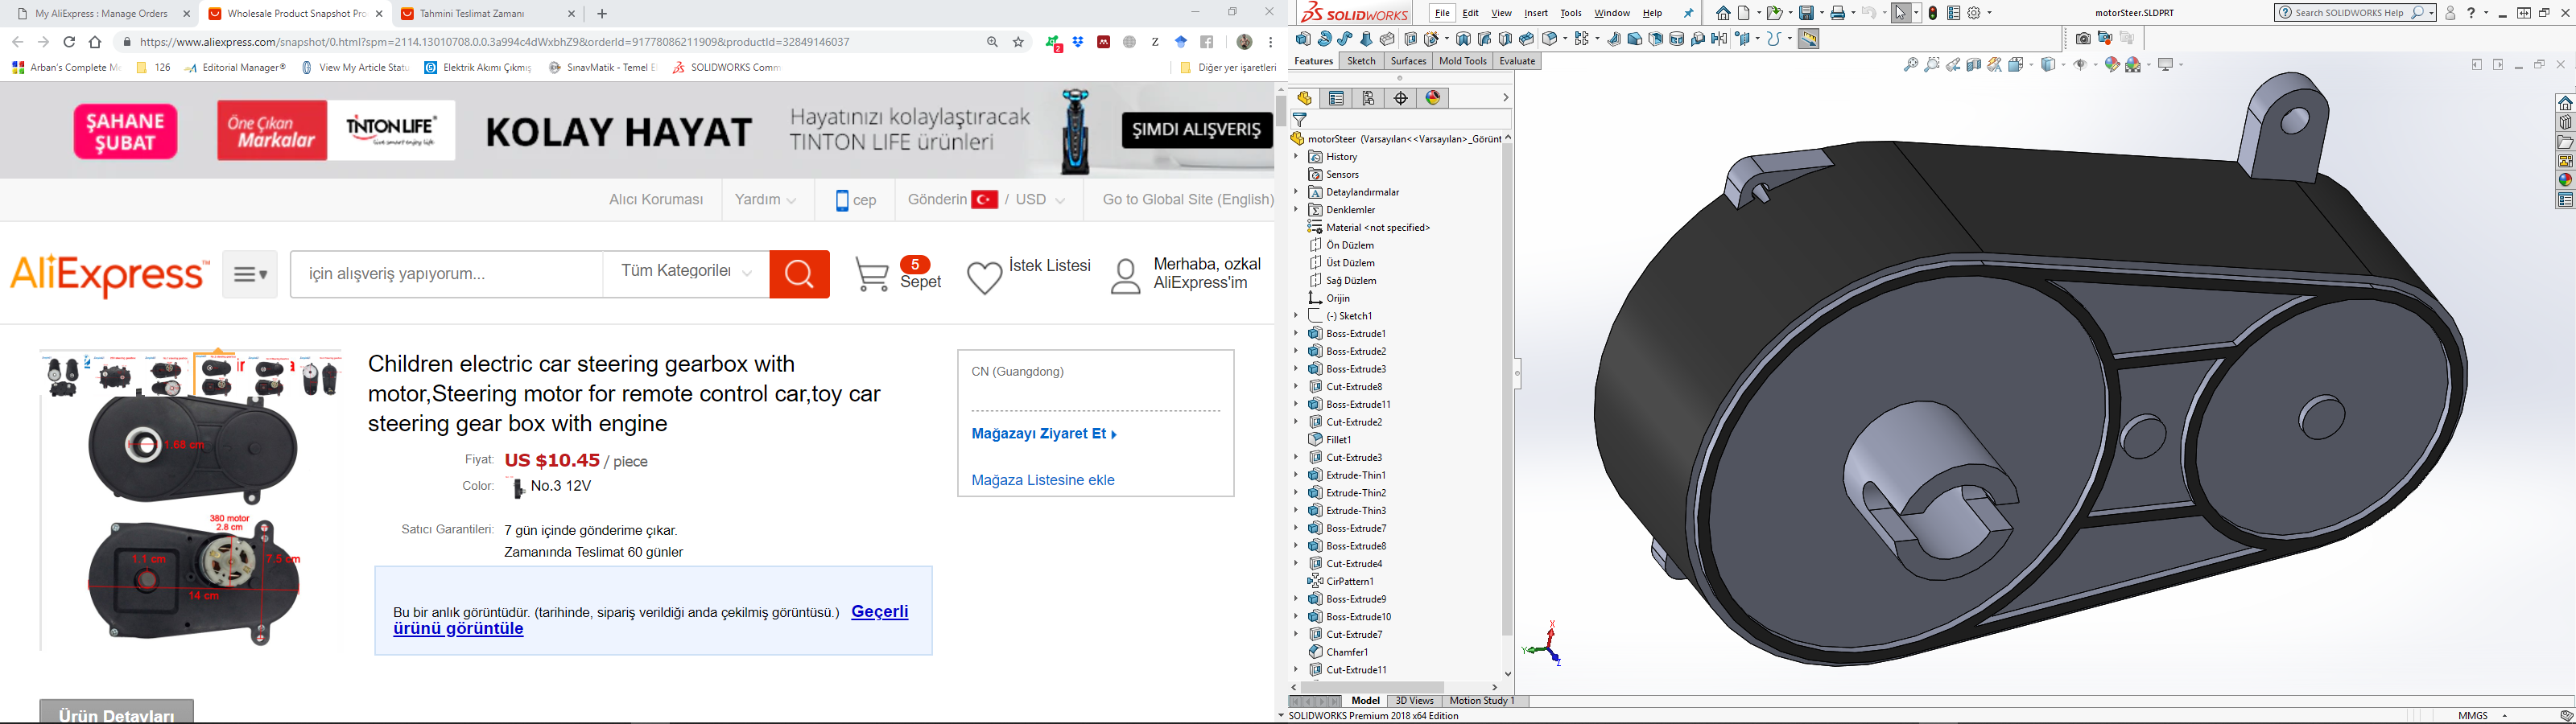Expand the Extrude-Thin1 feature
This screenshot has width=2576, height=724.
coord(1296,475)
